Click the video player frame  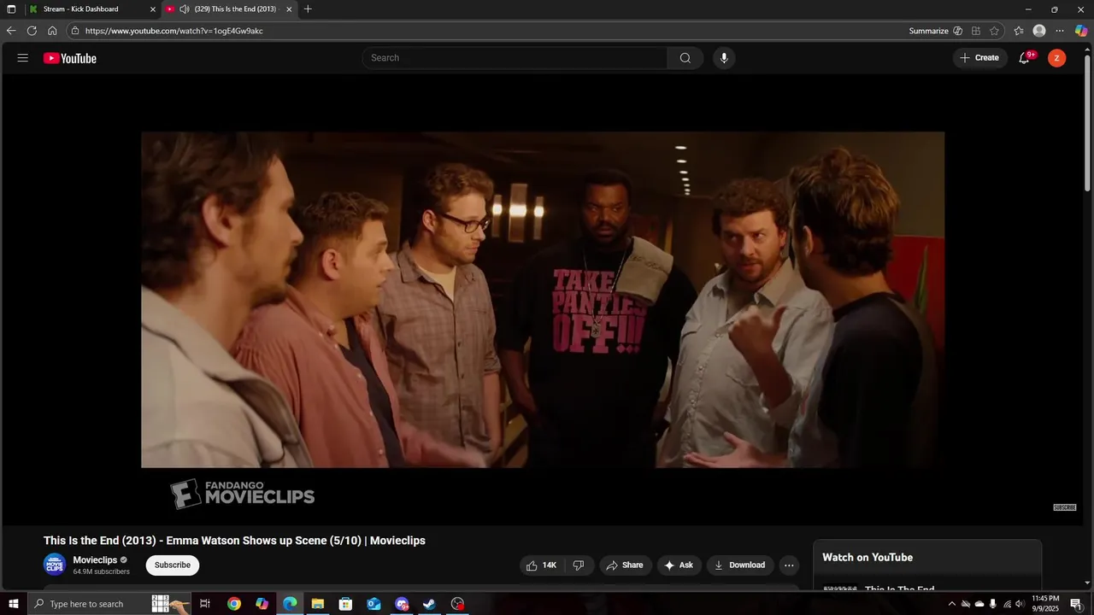coord(543,300)
